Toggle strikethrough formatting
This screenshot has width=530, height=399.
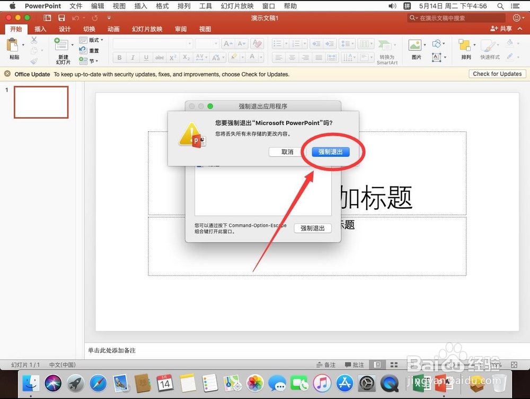tap(160, 58)
